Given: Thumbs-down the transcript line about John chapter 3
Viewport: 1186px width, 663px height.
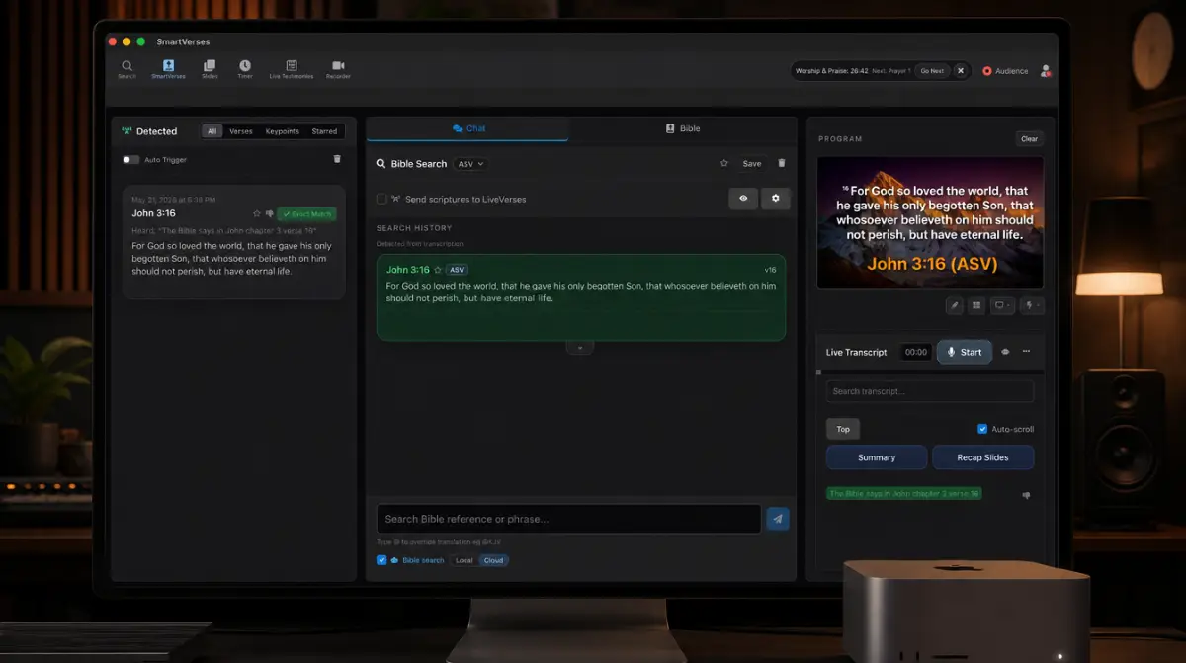Looking at the screenshot, I should click(x=1026, y=494).
